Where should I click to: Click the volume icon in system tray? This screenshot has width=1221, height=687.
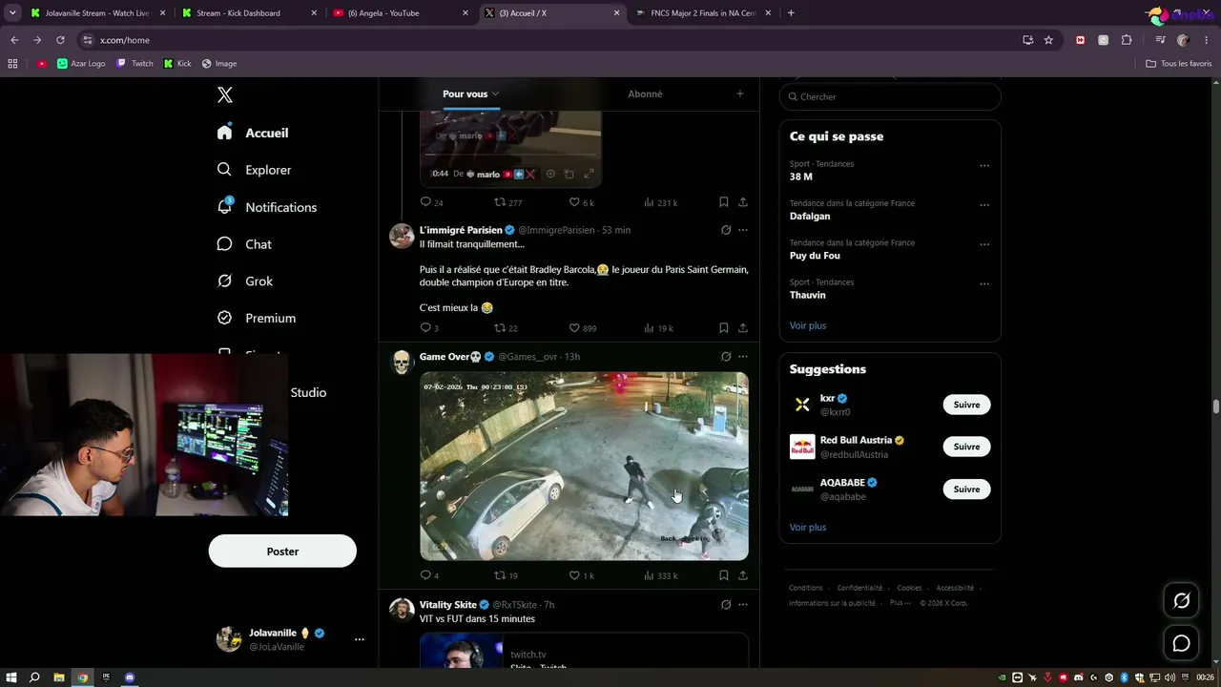(x=1170, y=677)
